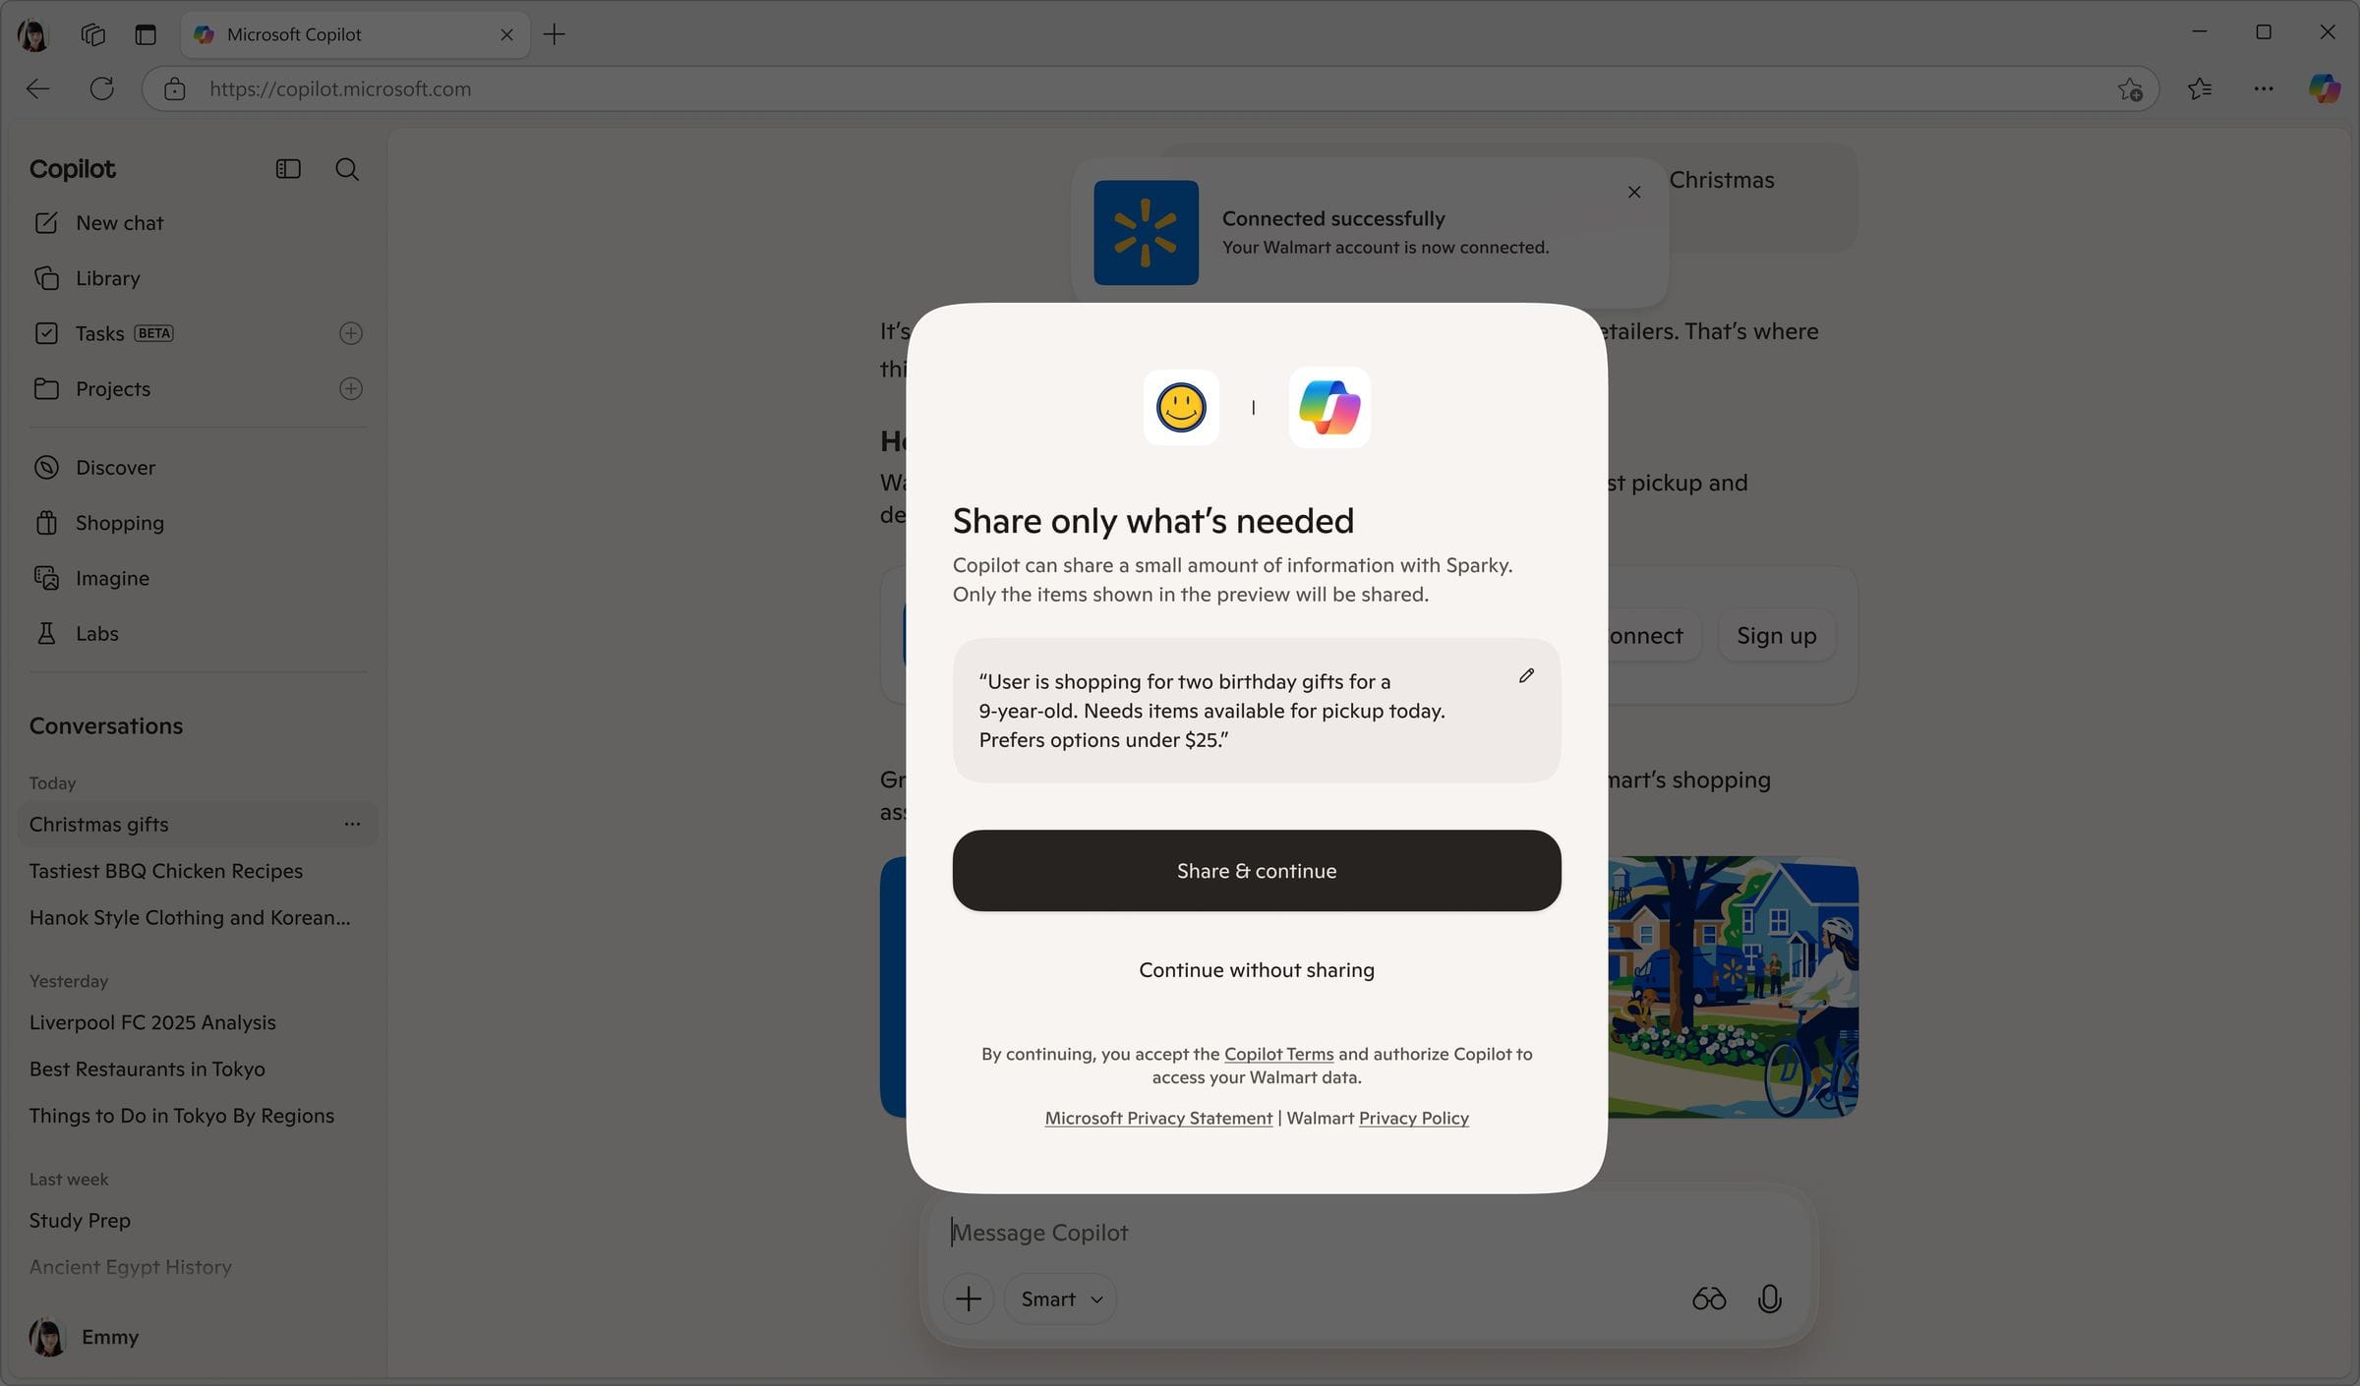Image resolution: width=2360 pixels, height=1386 pixels.
Task: Click the Message Copilot input field
Action: (x=1367, y=1233)
